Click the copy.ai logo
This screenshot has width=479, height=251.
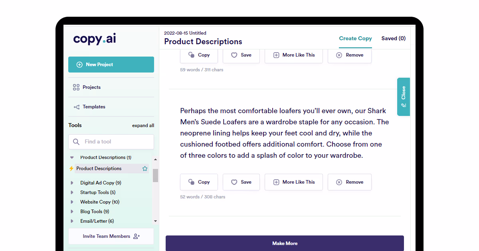(95, 39)
